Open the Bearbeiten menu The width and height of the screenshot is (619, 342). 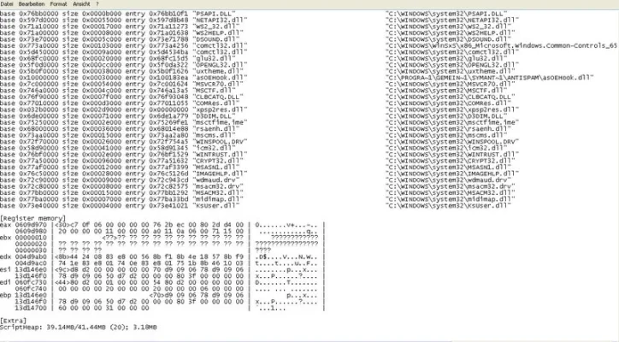32,4
